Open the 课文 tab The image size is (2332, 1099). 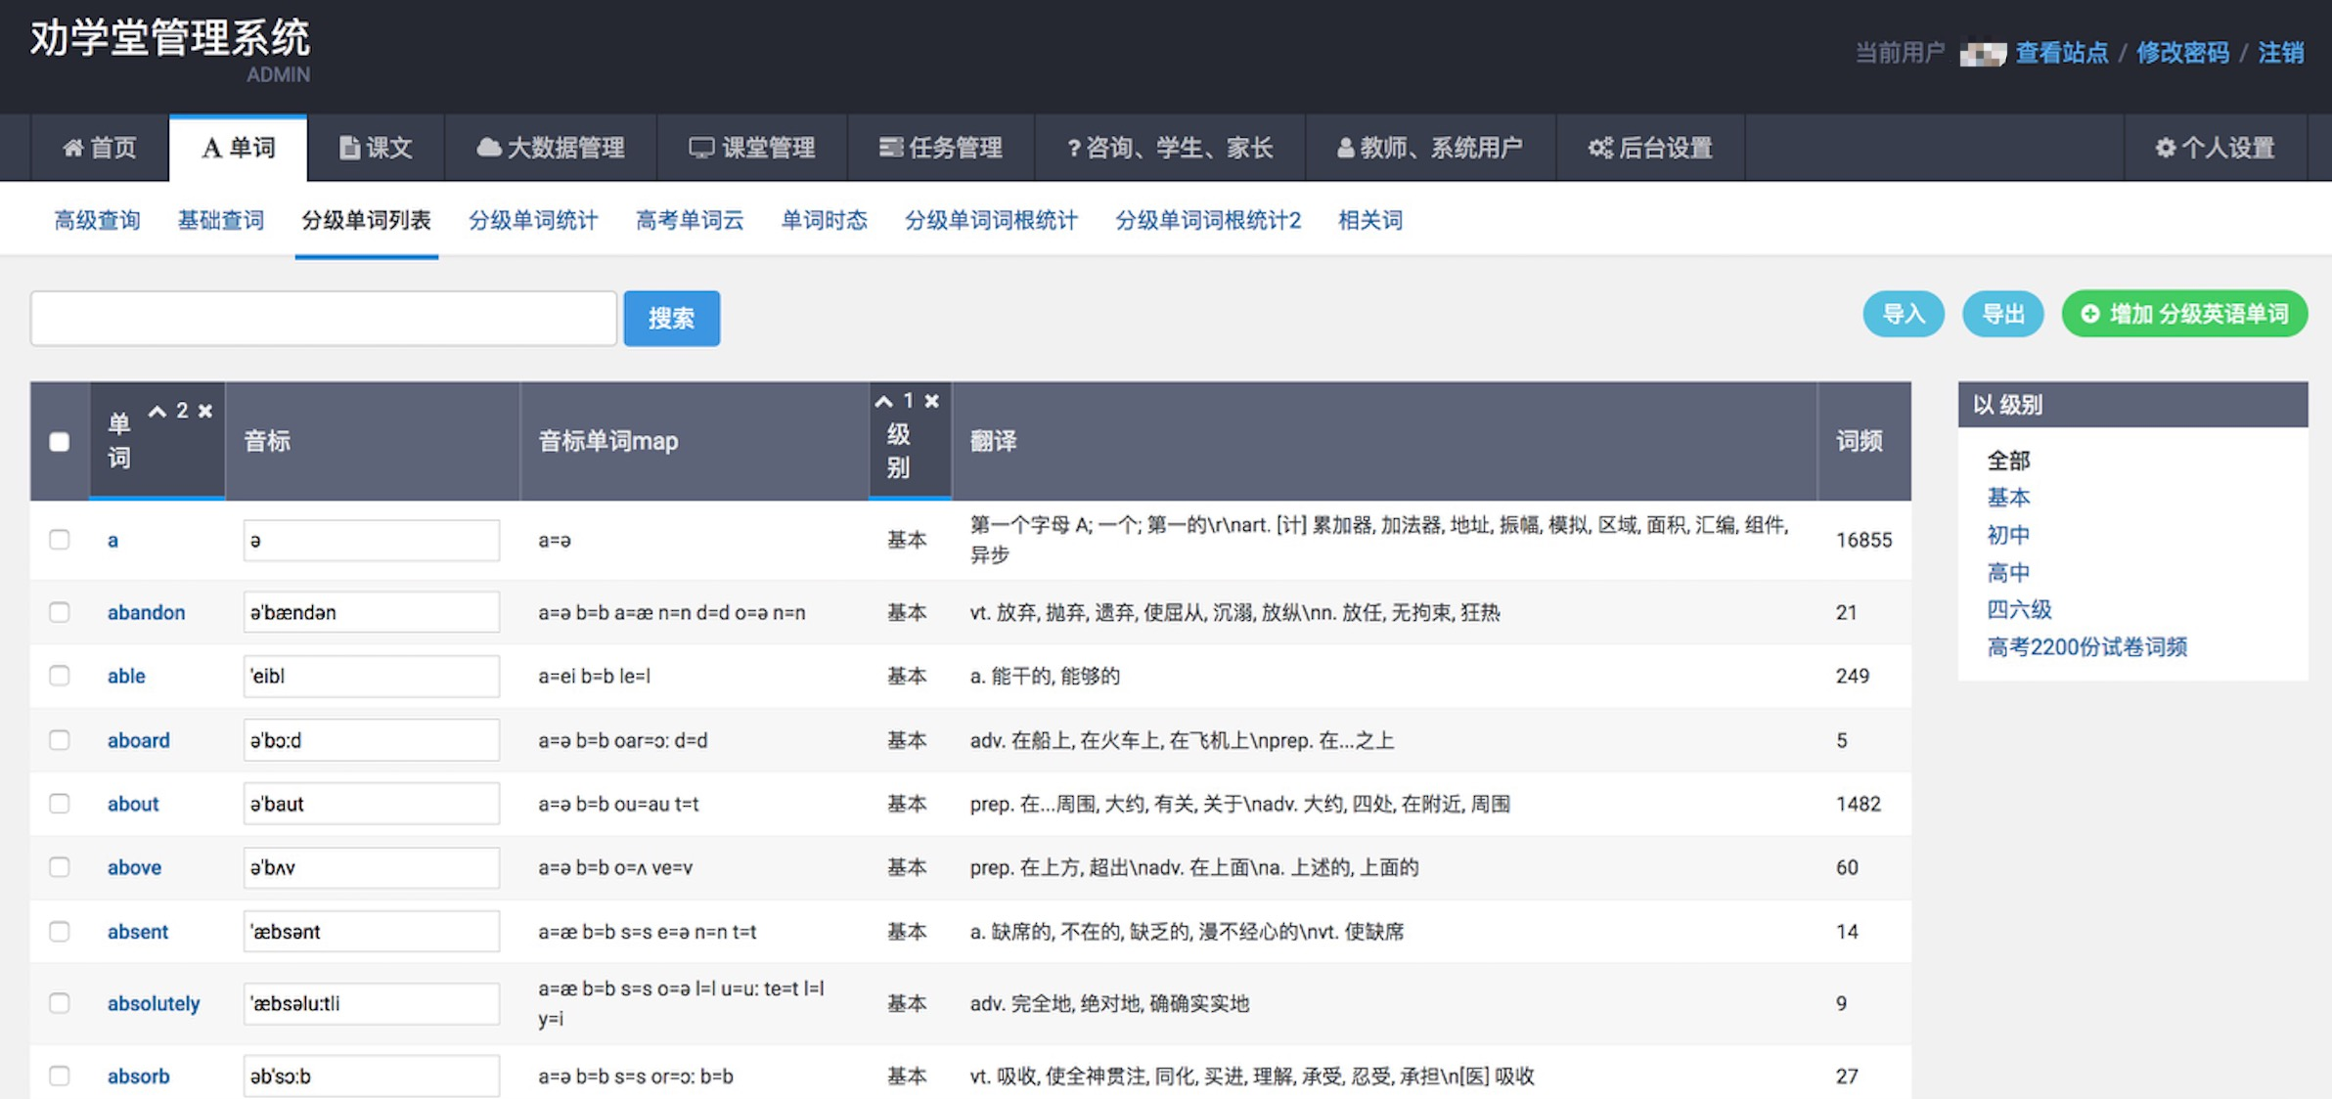[x=376, y=148]
